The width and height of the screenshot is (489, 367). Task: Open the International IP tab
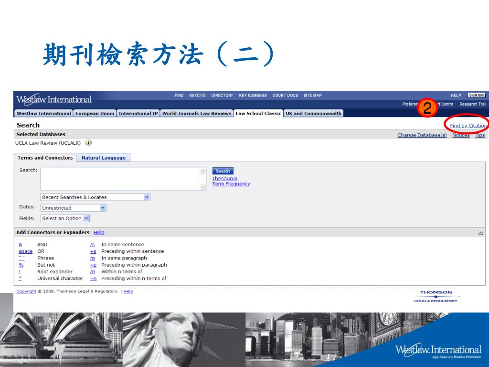(138, 113)
